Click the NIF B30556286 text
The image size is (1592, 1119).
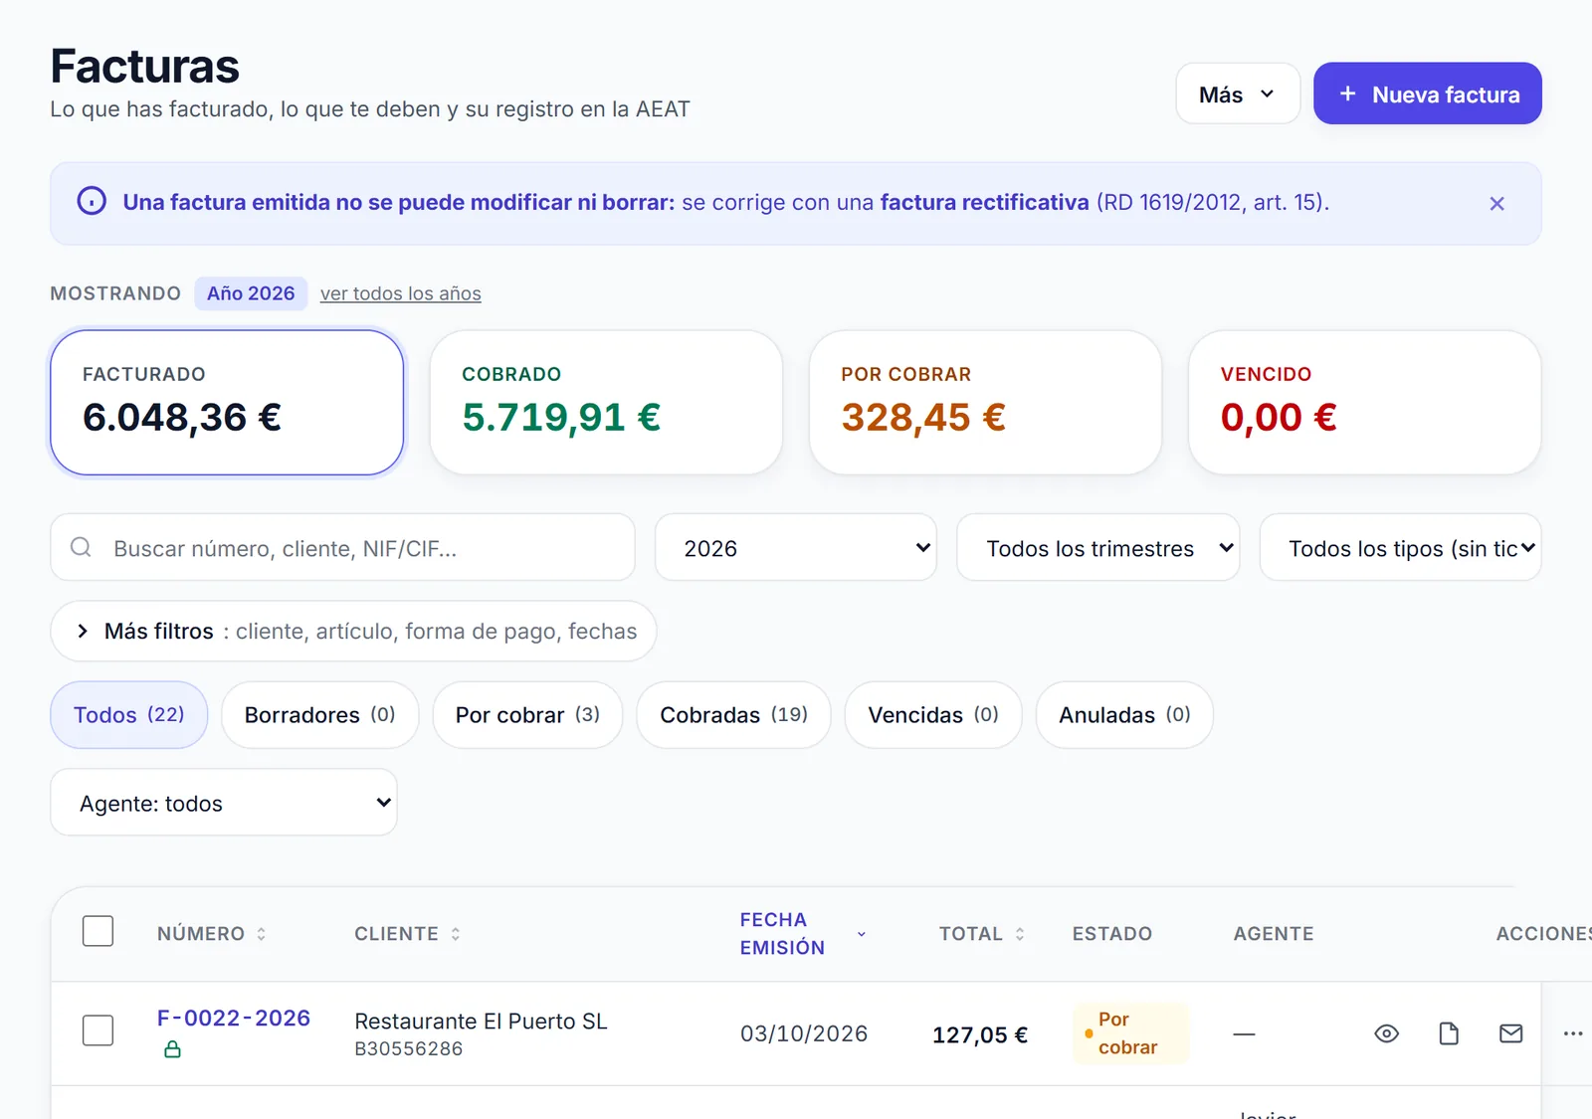pos(409,1048)
